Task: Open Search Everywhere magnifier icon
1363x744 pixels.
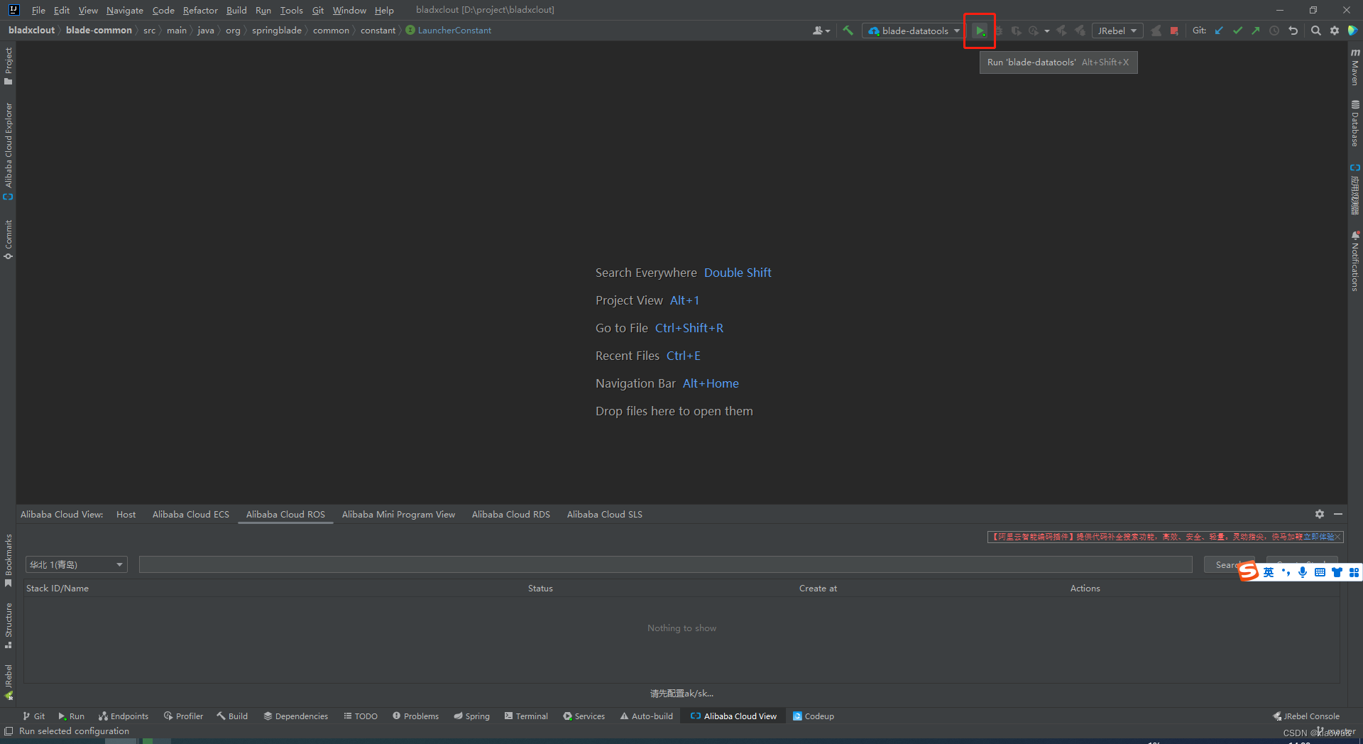Action: point(1316,31)
